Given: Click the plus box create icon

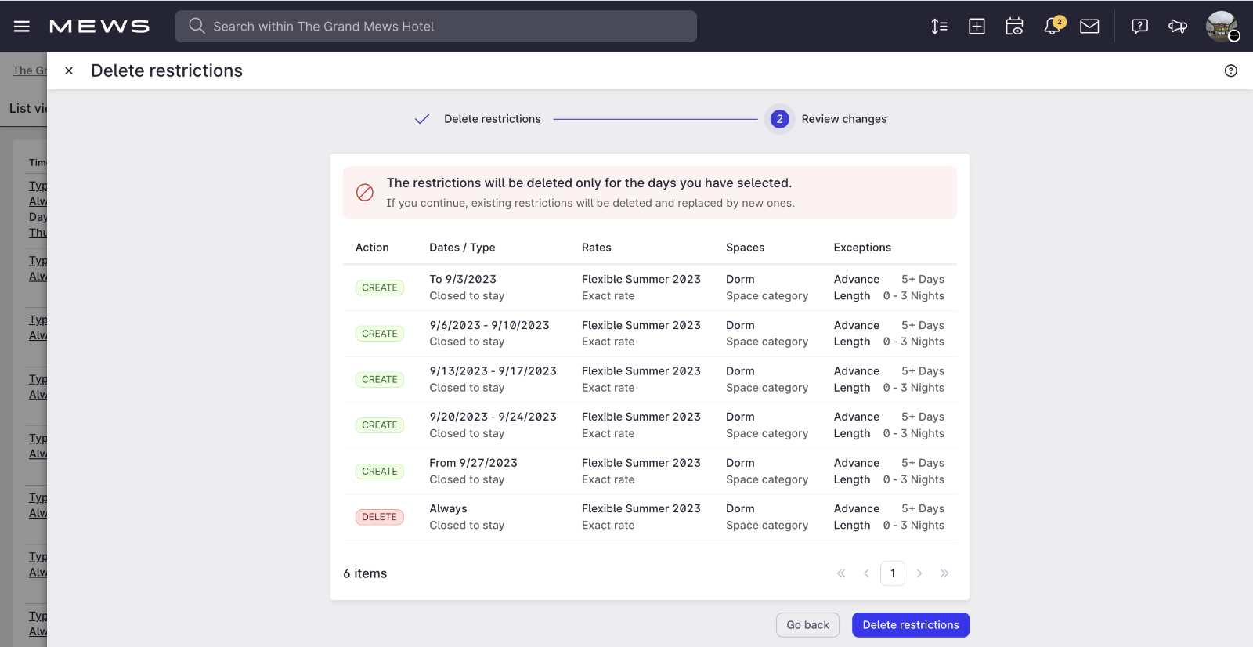Looking at the screenshot, I should tap(977, 27).
